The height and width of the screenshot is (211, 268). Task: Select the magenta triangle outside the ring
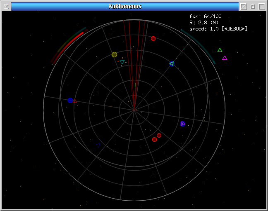click(225, 58)
